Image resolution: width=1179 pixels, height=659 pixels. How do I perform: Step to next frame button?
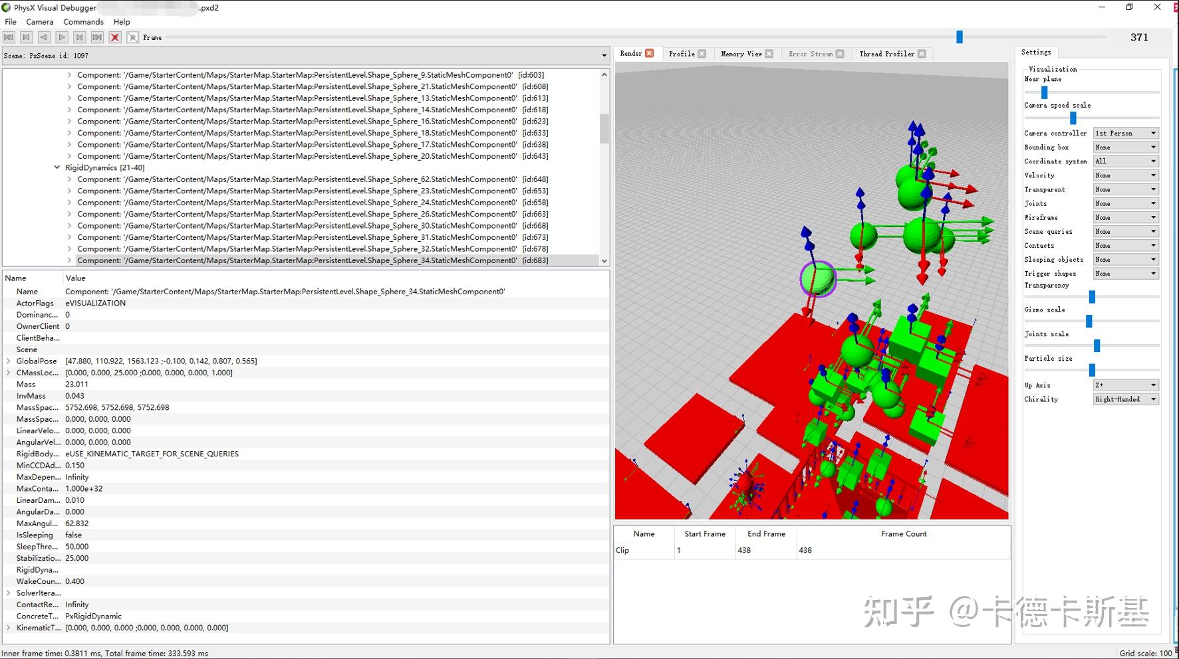tap(79, 37)
